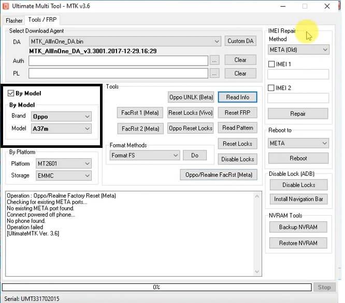Select the Tools / FRP tab
345x303 pixels.
(42, 20)
